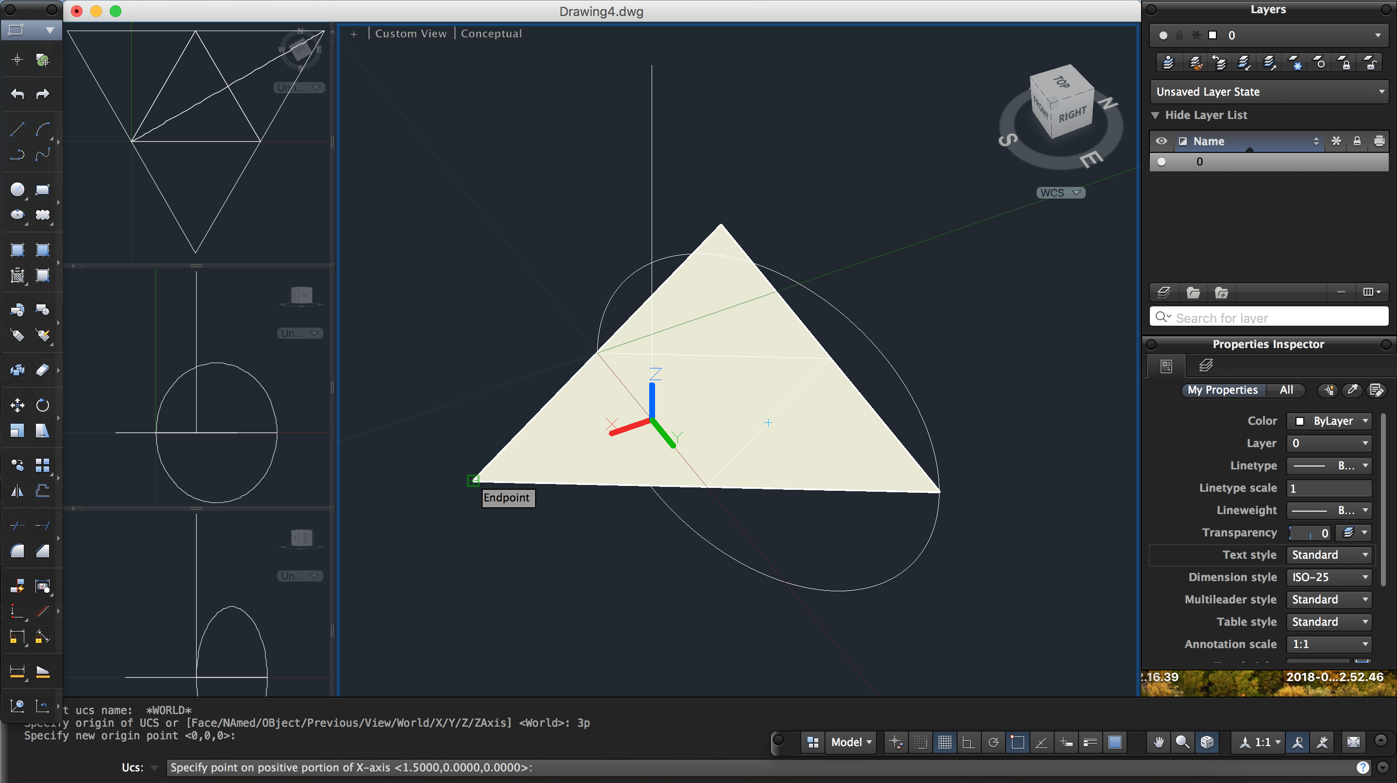The image size is (1397, 783).
Task: Select the Move tool
Action: (17, 405)
